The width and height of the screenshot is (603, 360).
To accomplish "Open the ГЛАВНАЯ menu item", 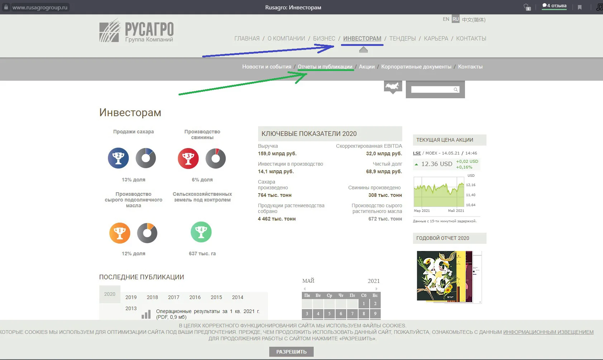I will click(x=247, y=38).
